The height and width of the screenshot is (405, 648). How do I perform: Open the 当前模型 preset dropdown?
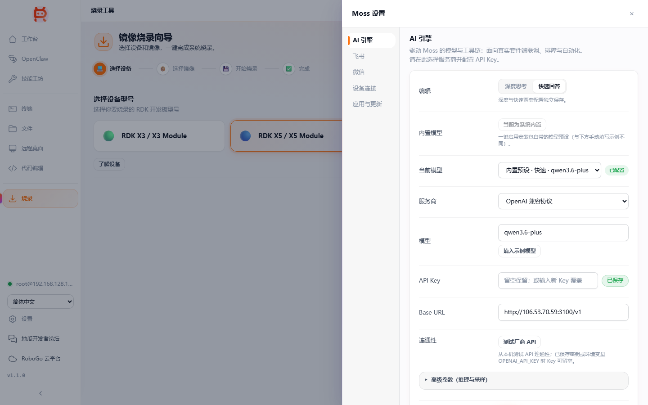[549, 170]
